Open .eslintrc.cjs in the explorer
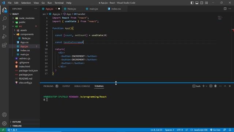The height and width of the screenshot is (132, 234). point(24,59)
